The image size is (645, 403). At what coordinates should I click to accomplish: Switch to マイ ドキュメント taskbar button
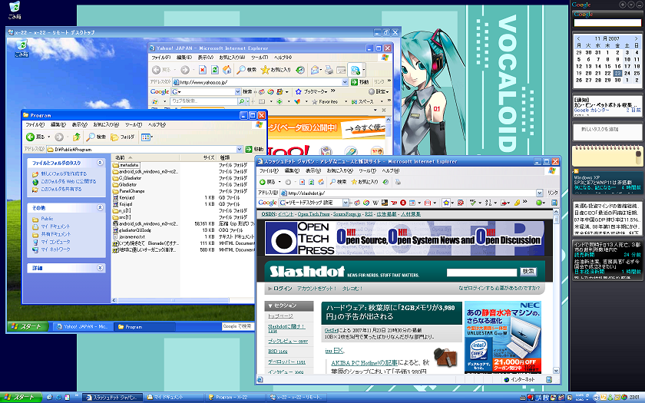click(173, 398)
